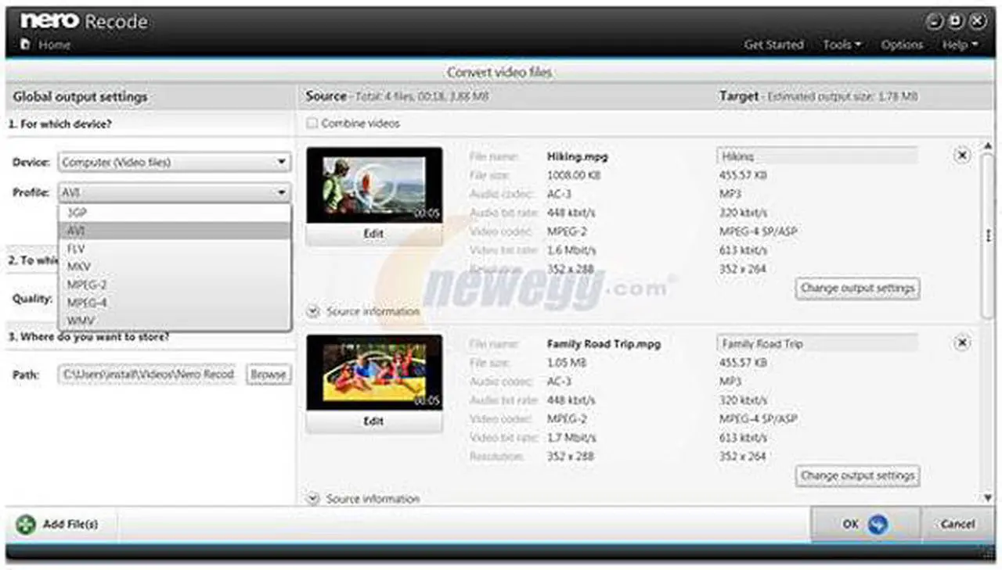The image size is (1002, 570).
Task: Enable the Combine videos checkbox
Action: point(312,124)
